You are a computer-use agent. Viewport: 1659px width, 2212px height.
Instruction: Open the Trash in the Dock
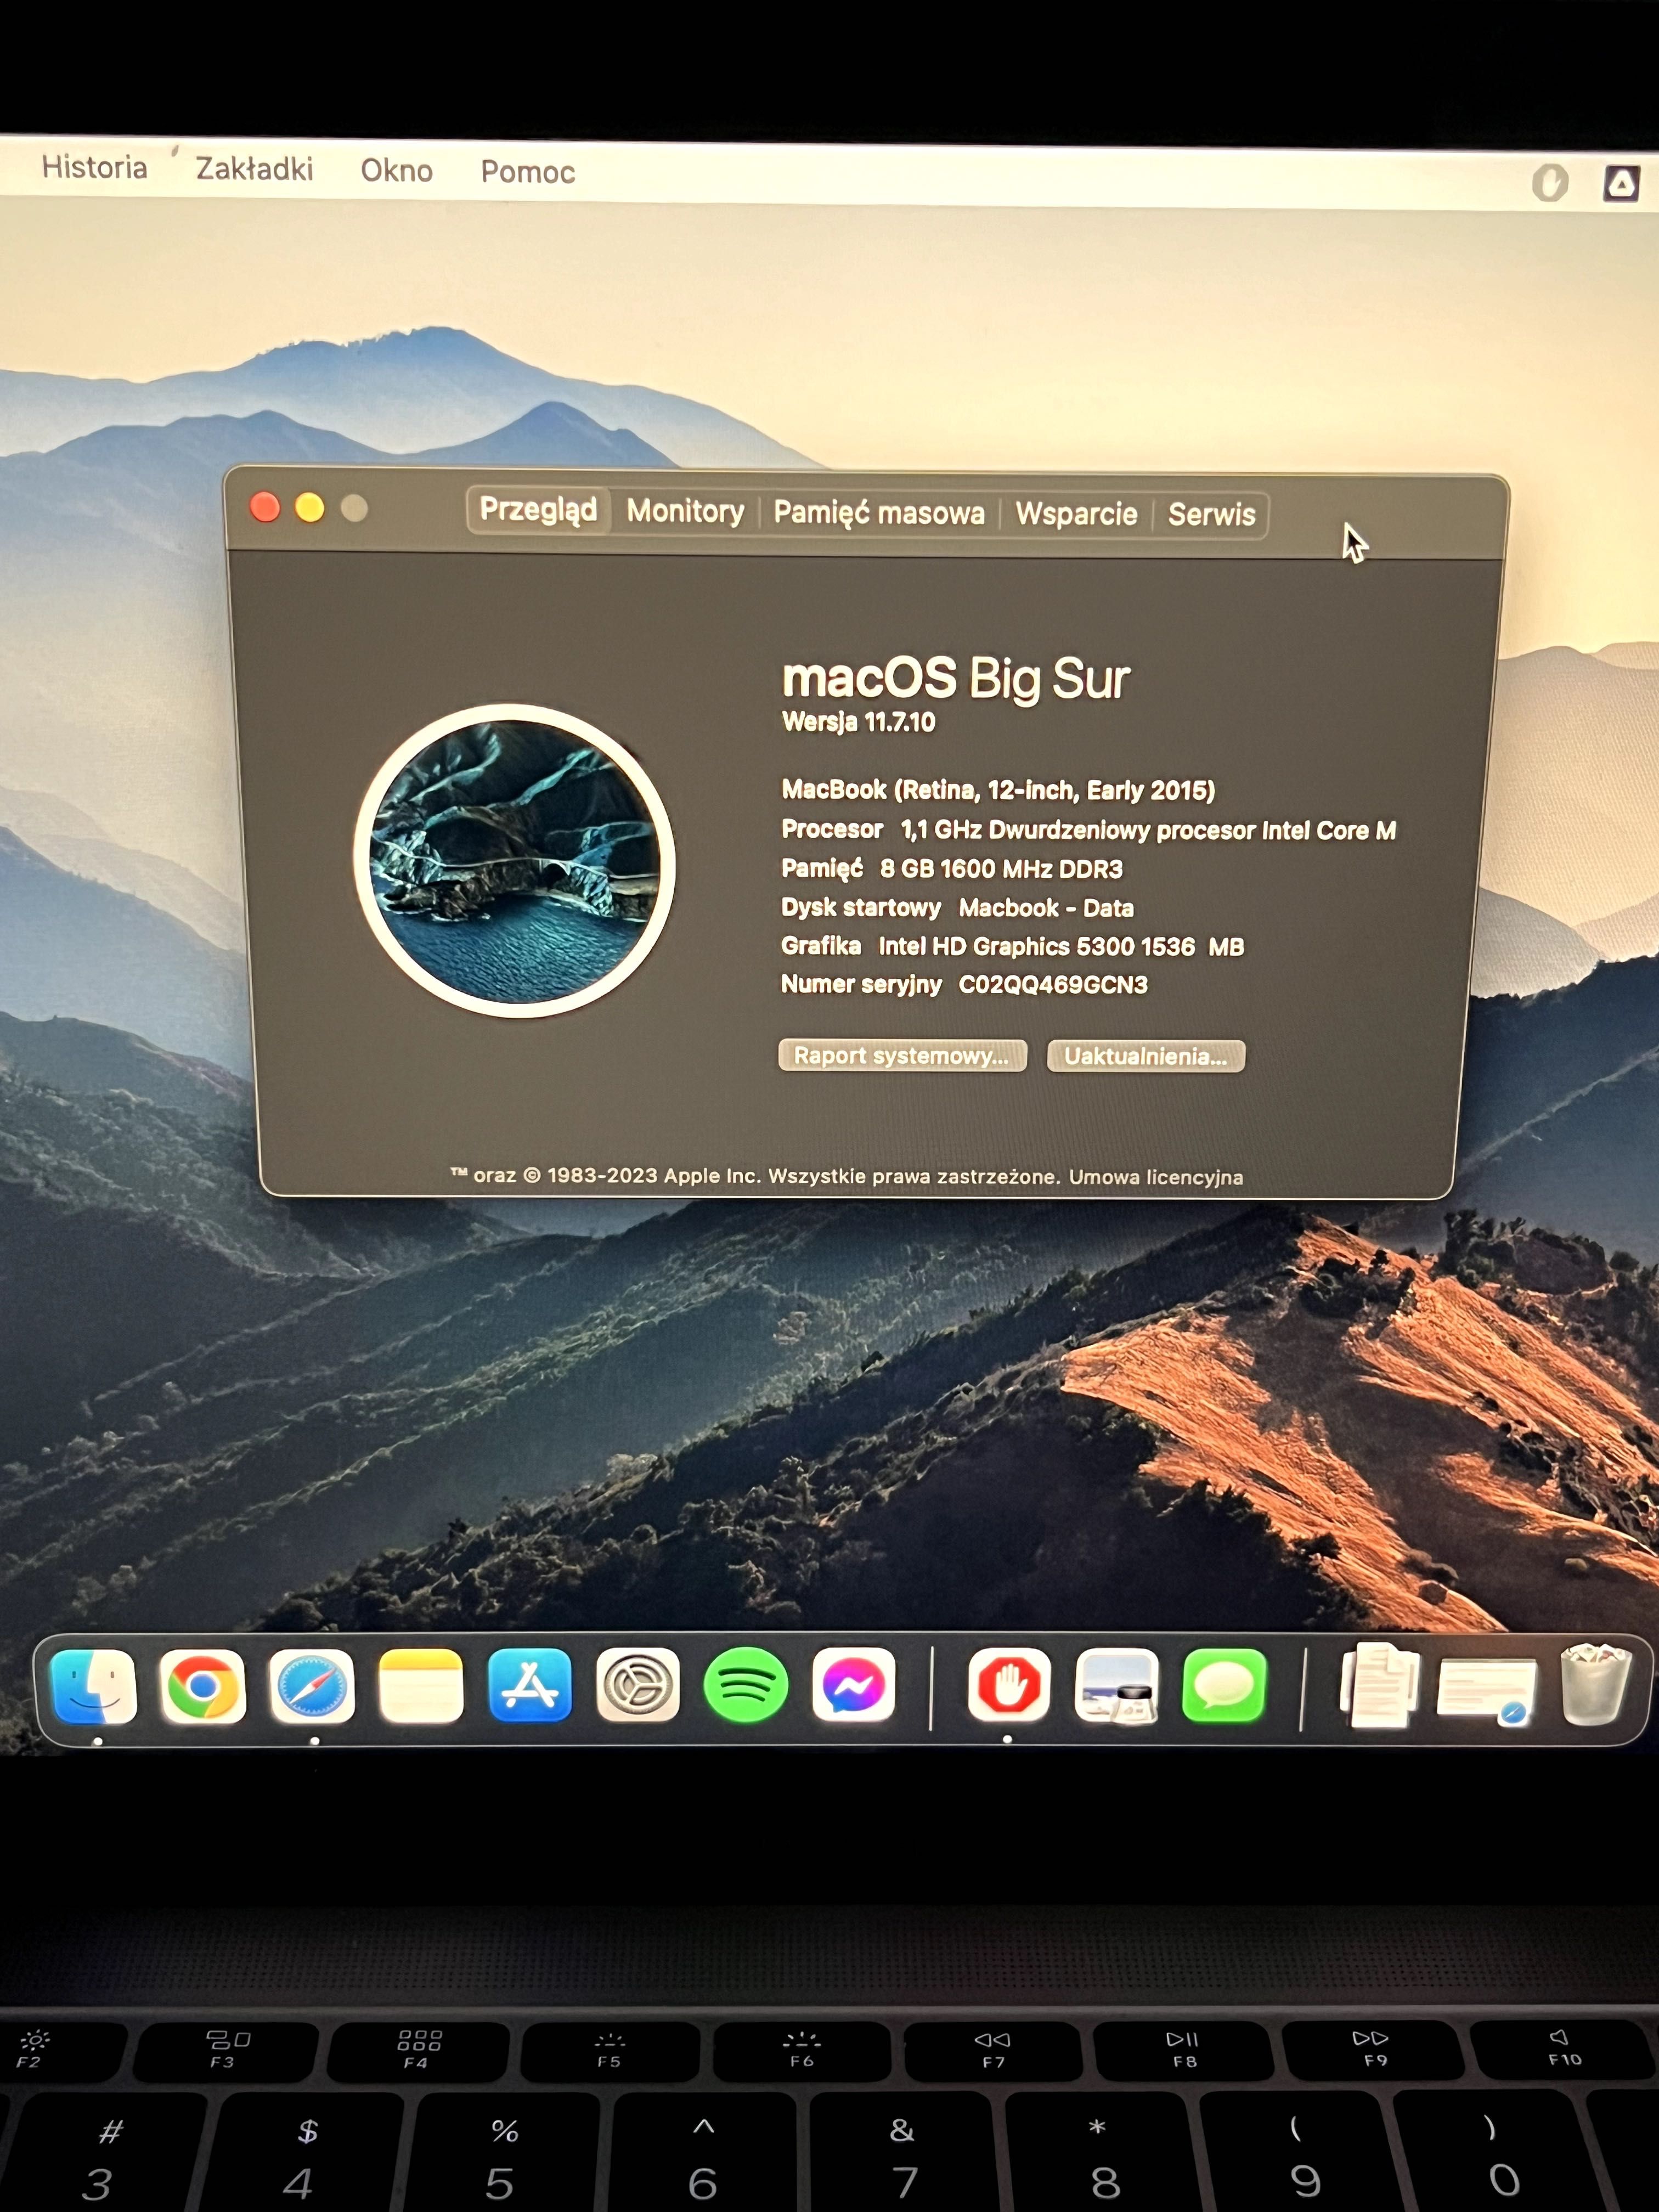click(1597, 1685)
